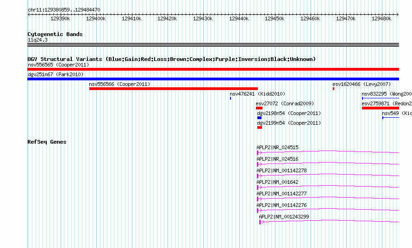
Task: Click the 129460k ruler tick label
Action: 310,18
